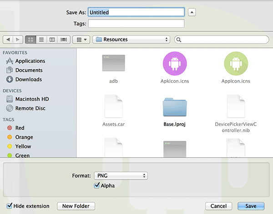Image resolution: width=273 pixels, height=214 pixels.
Task: Choose the Green tag in sidebar
Action: [x=18, y=155]
